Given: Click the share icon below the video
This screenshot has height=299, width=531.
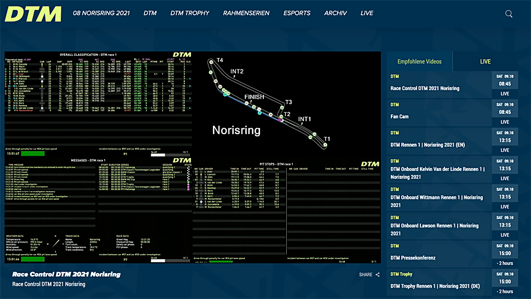Looking at the screenshot, I should pyautogui.click(x=378, y=274).
